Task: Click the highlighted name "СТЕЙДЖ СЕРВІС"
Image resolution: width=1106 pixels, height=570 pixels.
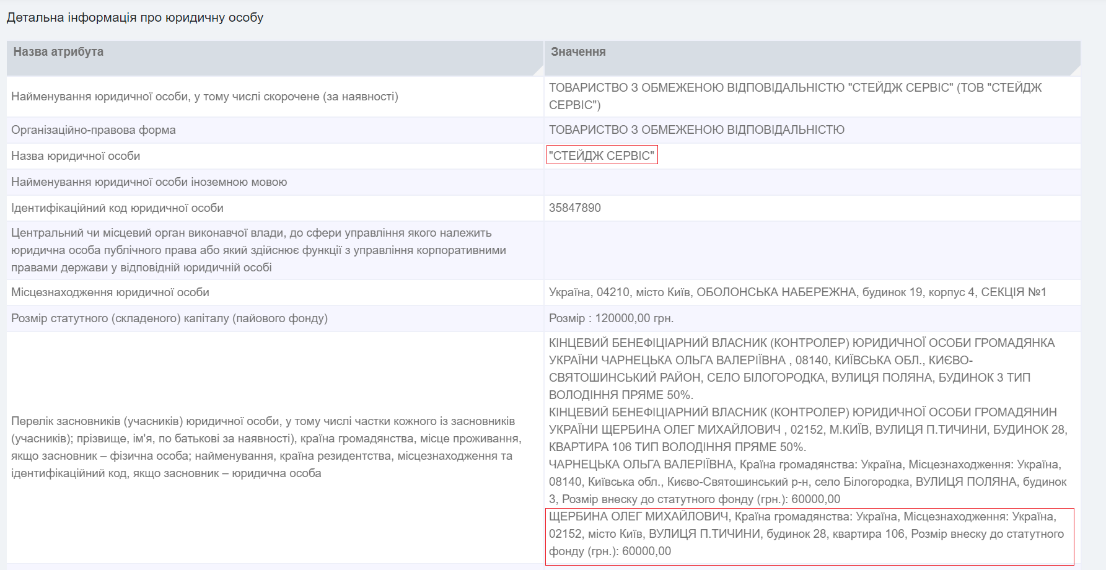Action: [x=602, y=156]
